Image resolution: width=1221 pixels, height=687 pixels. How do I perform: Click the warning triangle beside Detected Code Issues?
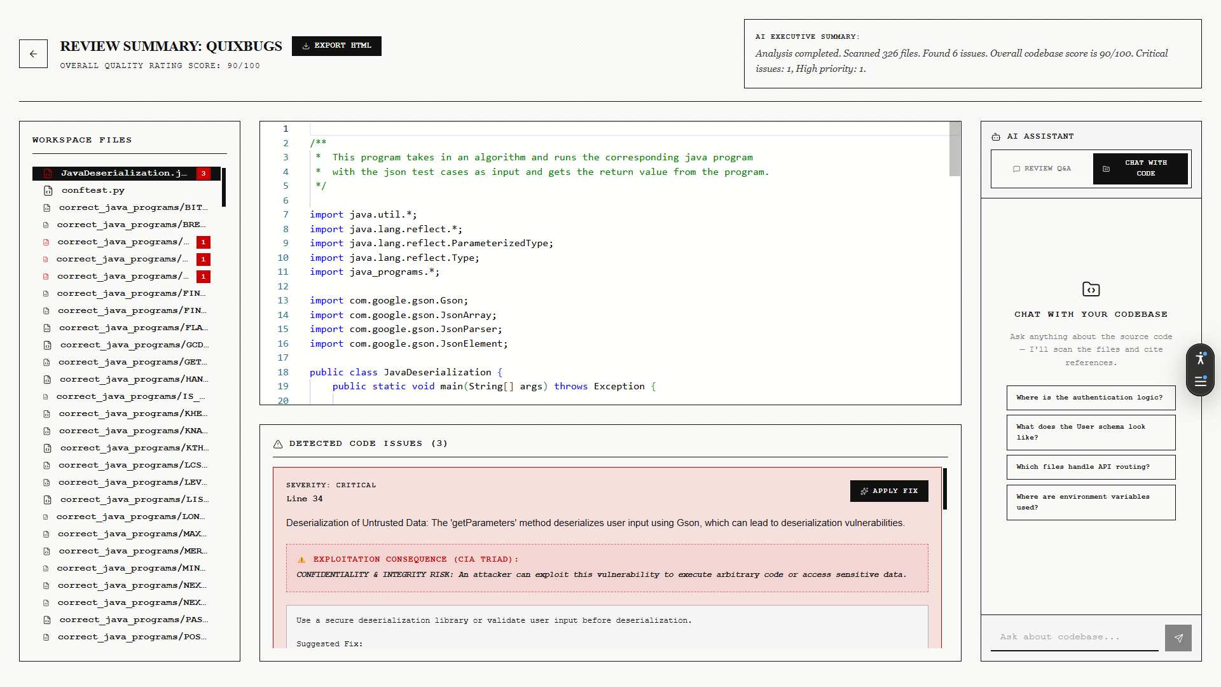[278, 444]
